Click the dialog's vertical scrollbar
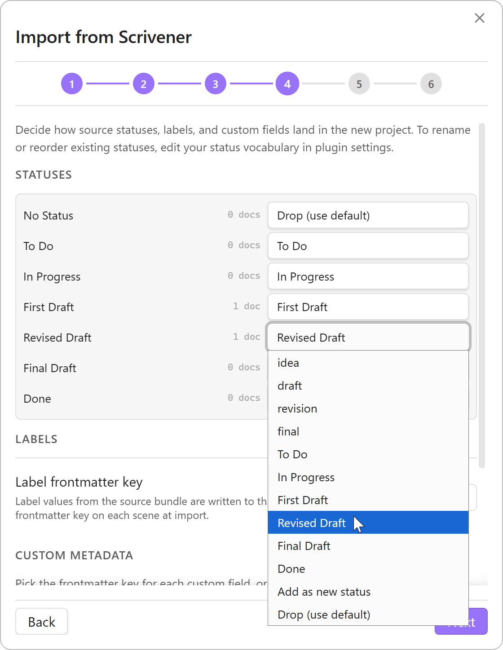Screen dimensions: 503x650 pos(482,295)
